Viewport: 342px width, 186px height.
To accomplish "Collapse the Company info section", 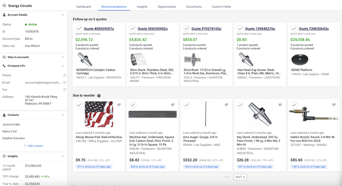I will coord(63,66).
